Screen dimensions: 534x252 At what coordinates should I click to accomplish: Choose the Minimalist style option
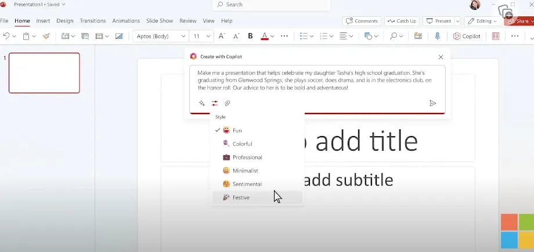pos(258,171)
